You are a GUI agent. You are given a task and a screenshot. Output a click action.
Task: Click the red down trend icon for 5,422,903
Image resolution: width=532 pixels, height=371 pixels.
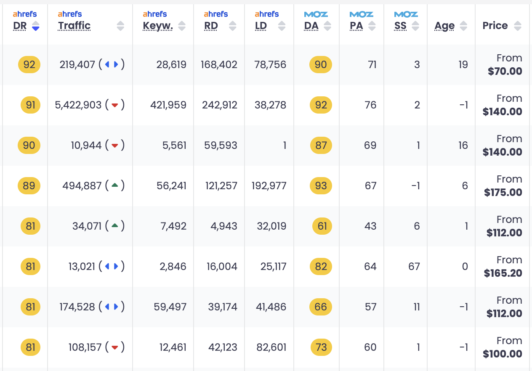click(114, 105)
